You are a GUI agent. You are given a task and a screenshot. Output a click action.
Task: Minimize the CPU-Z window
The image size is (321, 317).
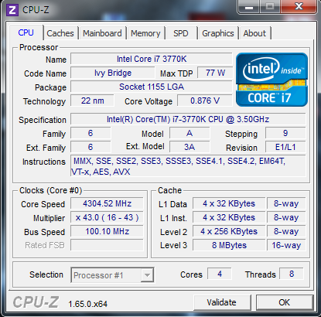[x=248, y=7]
